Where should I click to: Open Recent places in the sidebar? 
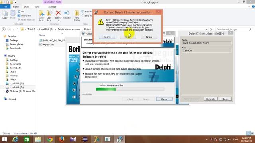click(x=16, y=44)
